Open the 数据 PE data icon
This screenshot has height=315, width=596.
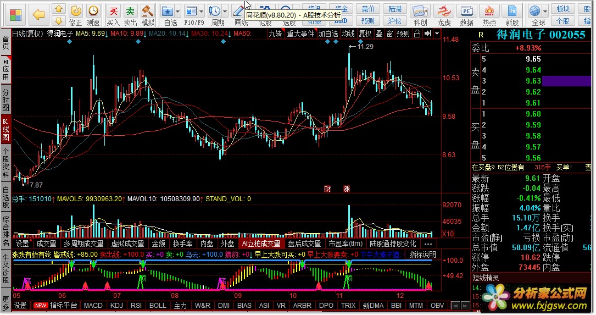[x=466, y=15]
